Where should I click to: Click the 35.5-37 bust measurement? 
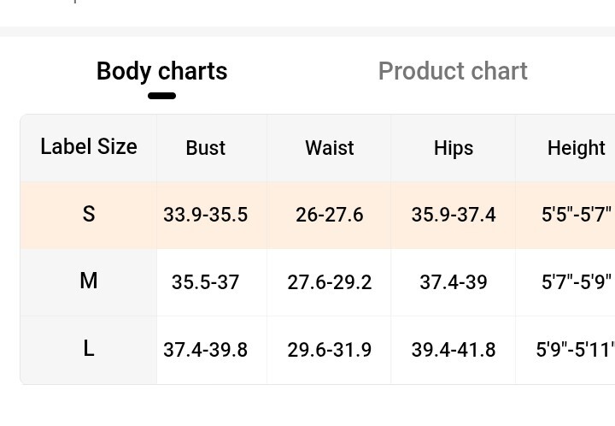206,281
